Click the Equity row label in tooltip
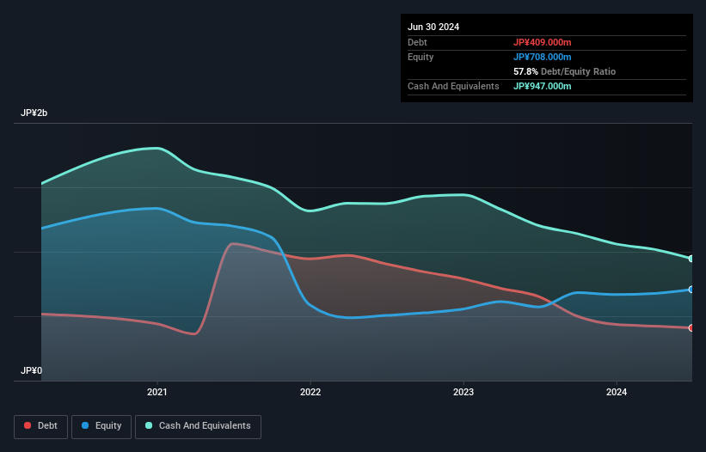This screenshot has width=706, height=452. coord(421,57)
